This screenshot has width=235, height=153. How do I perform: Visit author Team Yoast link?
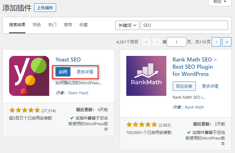pyautogui.click(x=78, y=93)
